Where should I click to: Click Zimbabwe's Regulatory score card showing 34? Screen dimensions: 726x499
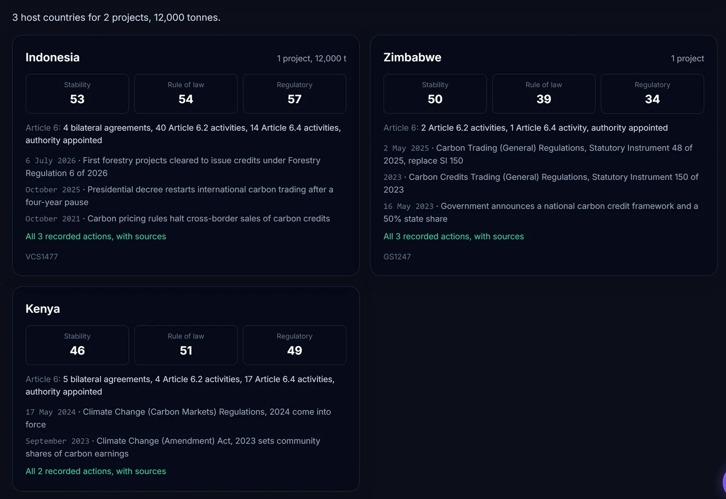652,94
